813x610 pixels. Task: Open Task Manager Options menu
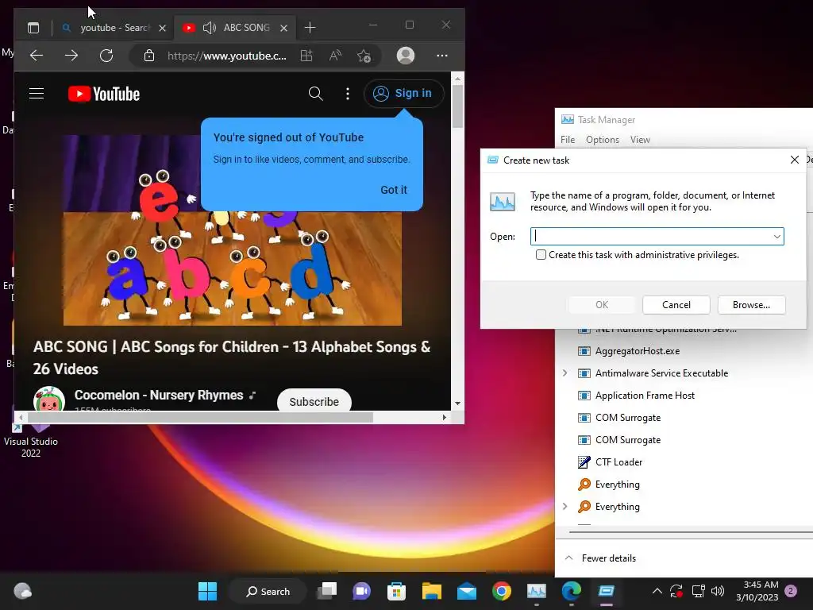pyautogui.click(x=603, y=140)
